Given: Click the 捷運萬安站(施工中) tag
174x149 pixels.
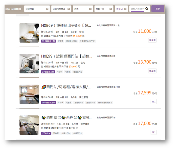Looking at the screenshot, I should click(87, 41).
